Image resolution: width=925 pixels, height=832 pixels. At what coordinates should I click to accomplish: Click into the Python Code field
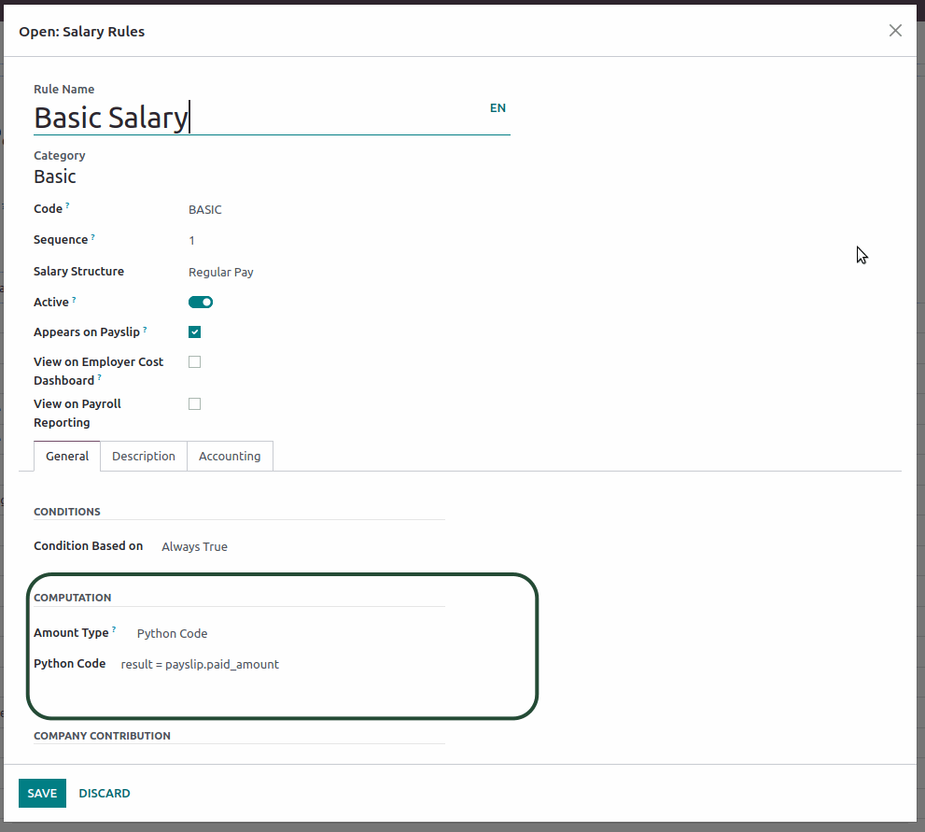point(280,665)
